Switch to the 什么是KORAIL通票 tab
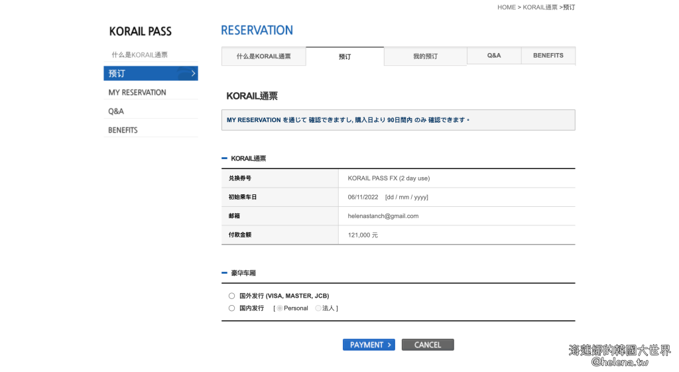 click(x=263, y=56)
